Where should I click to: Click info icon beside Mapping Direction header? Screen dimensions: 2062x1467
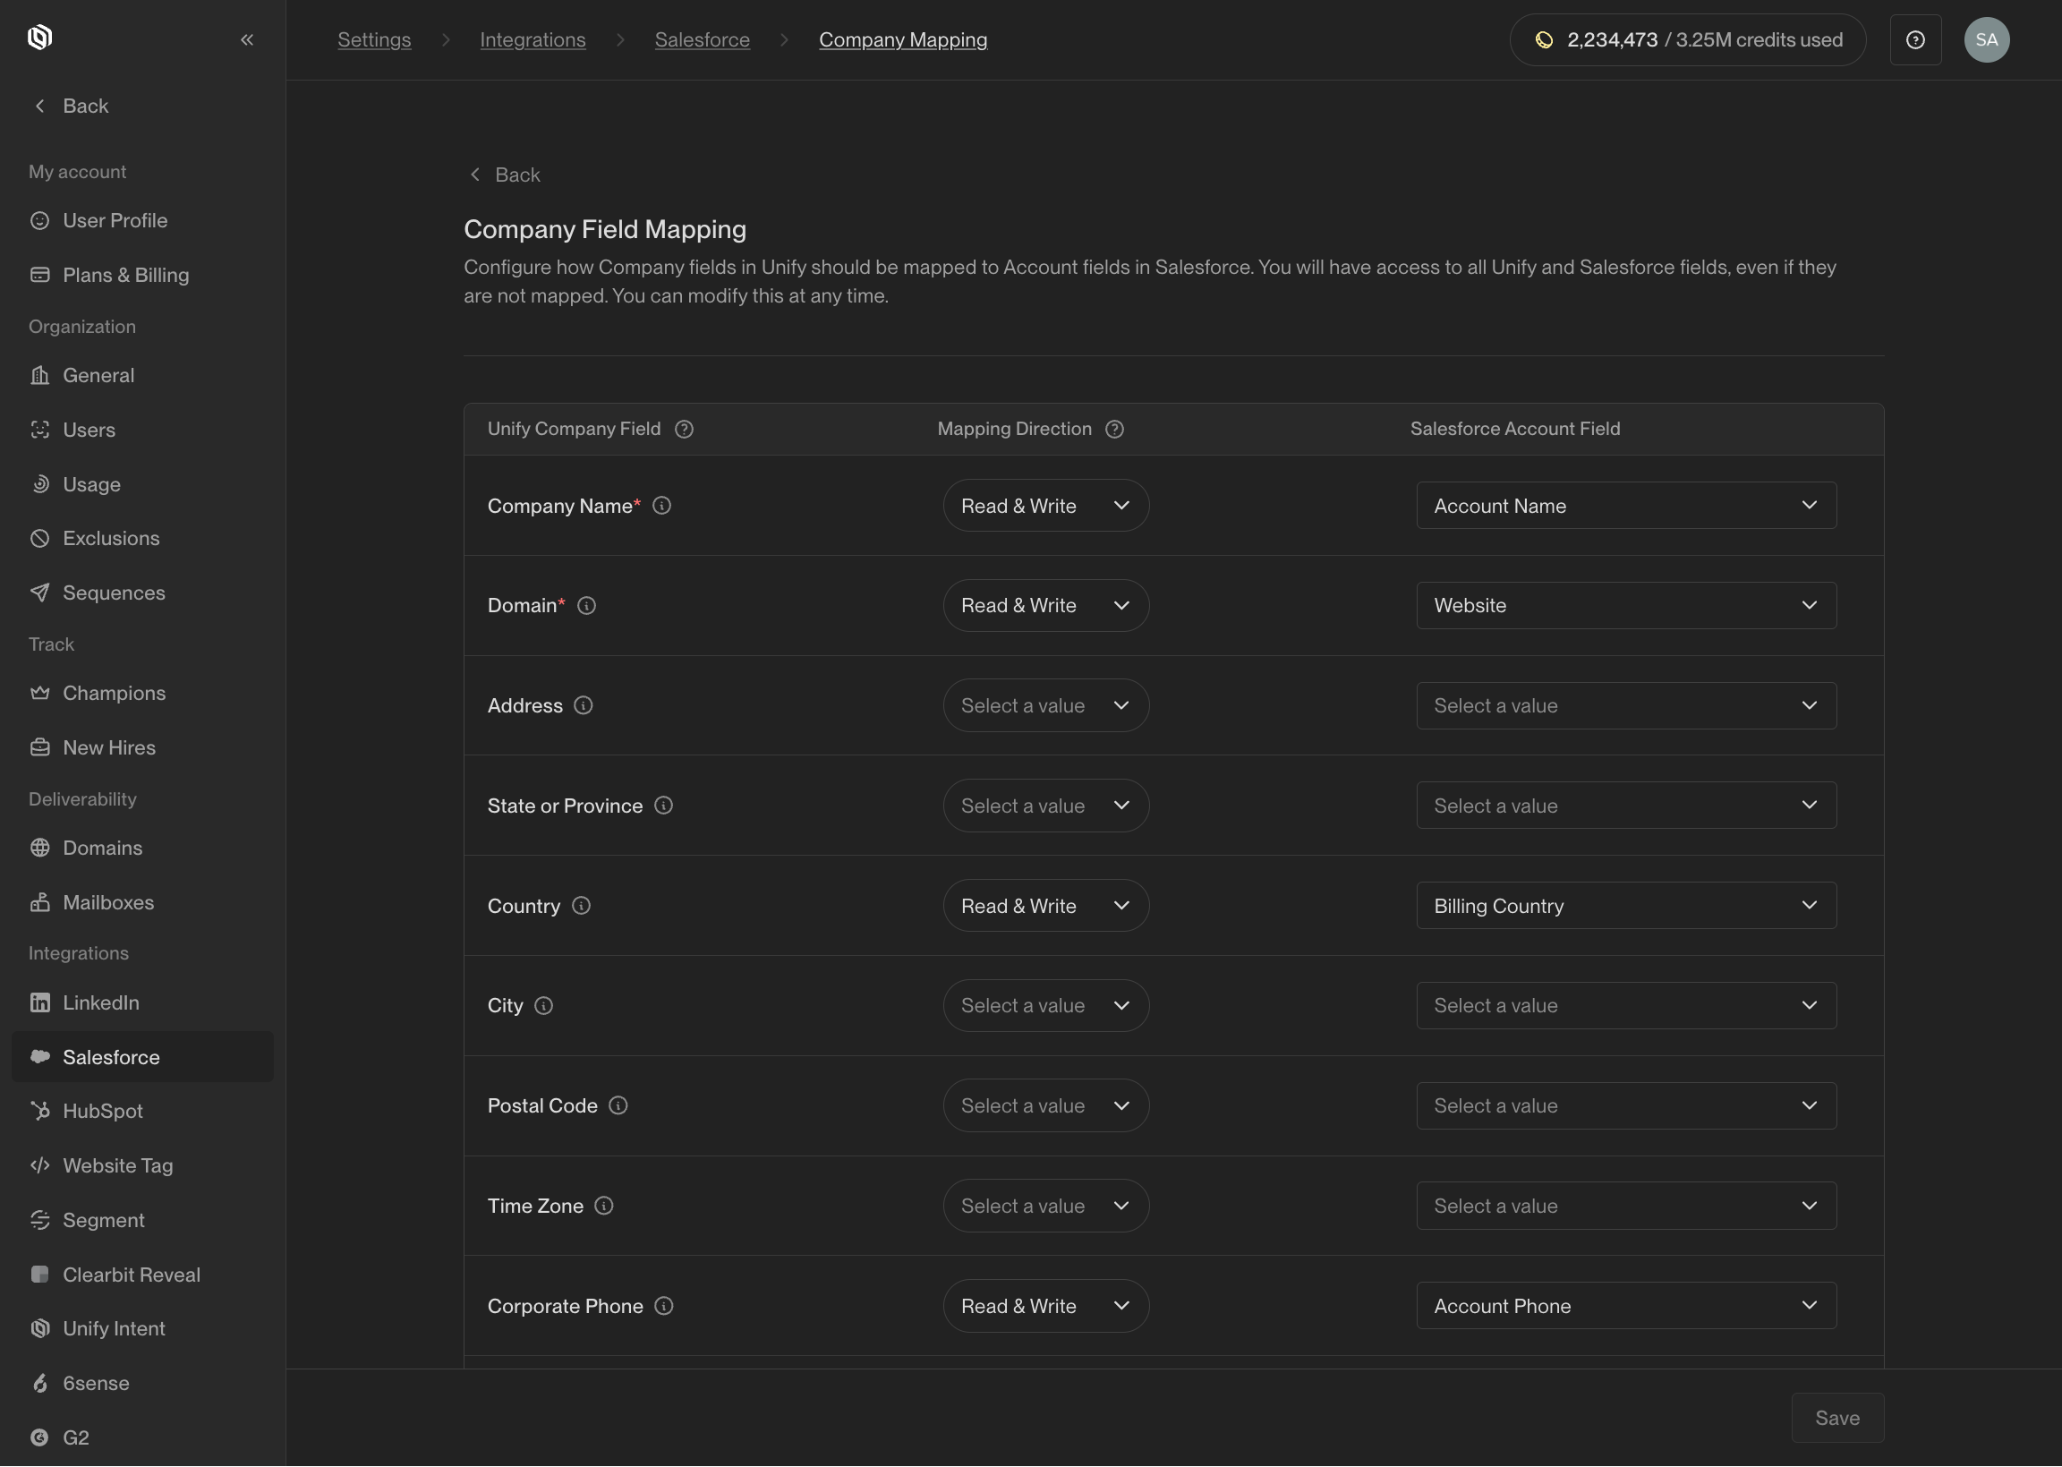coord(1114,429)
